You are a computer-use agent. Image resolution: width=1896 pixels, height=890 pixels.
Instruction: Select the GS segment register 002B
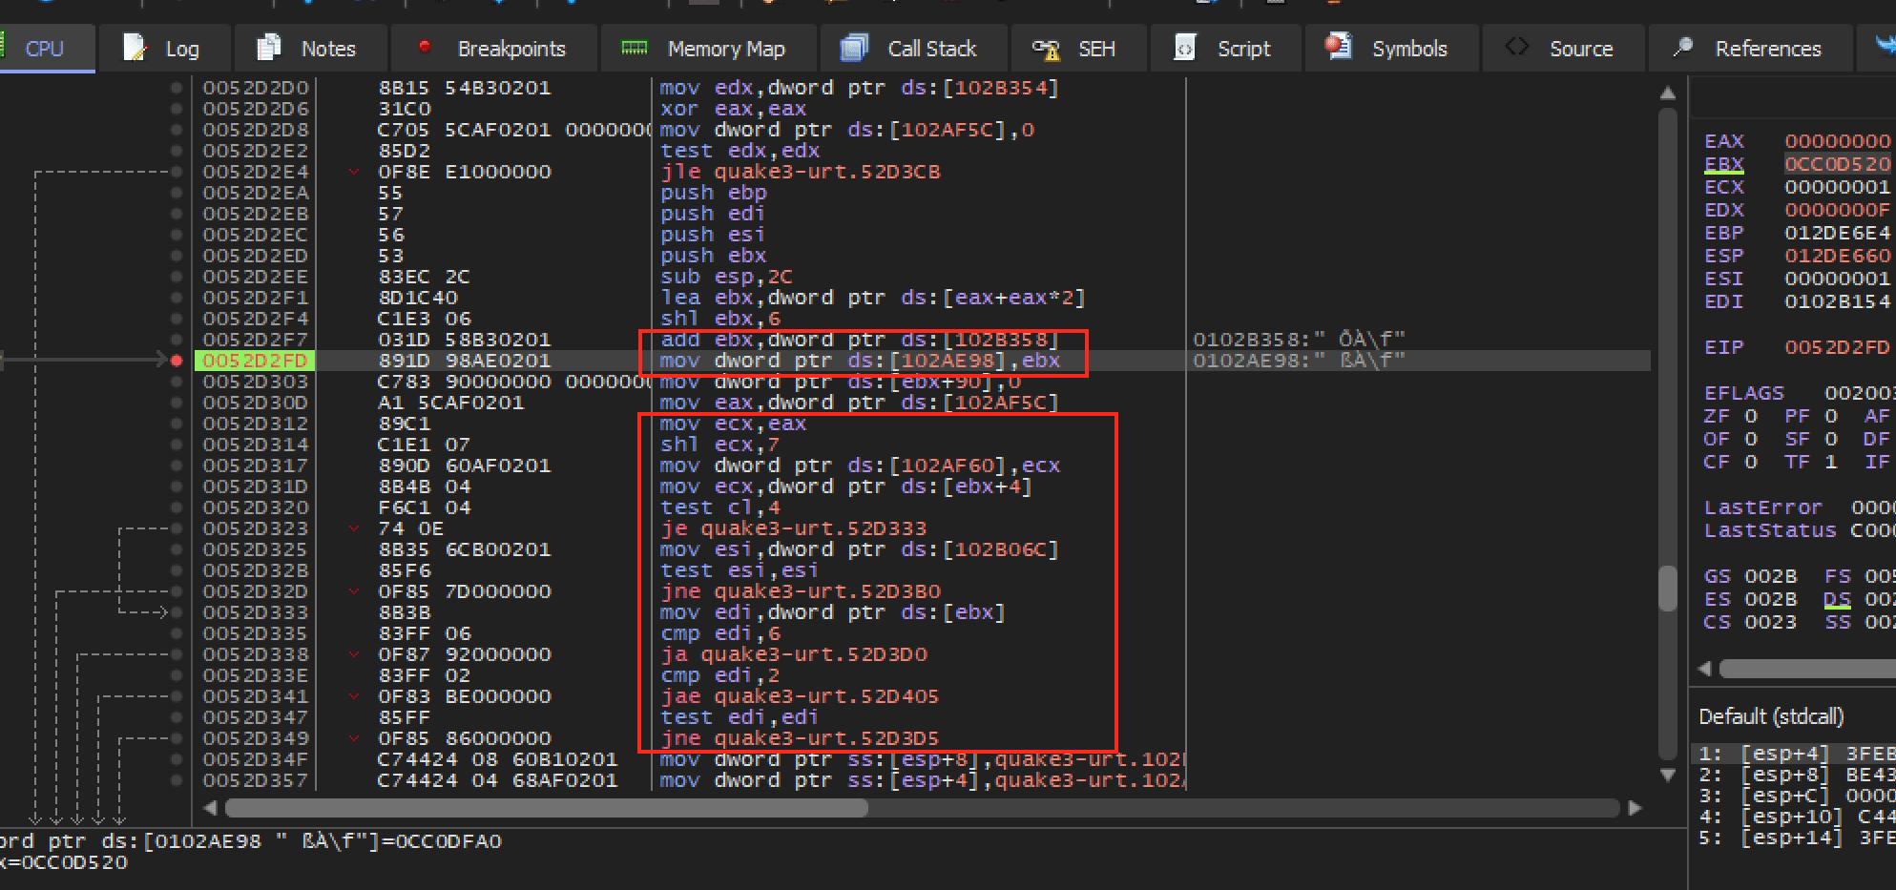point(1750,576)
